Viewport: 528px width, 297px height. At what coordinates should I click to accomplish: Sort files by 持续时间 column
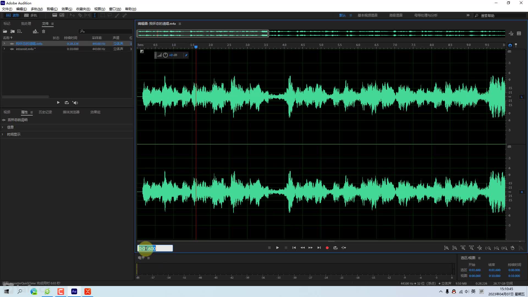[x=70, y=38]
